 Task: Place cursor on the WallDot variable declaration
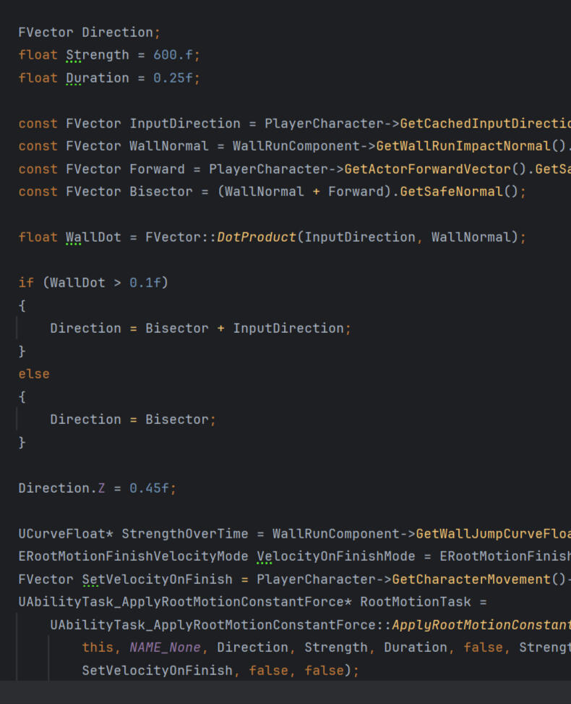click(x=94, y=237)
